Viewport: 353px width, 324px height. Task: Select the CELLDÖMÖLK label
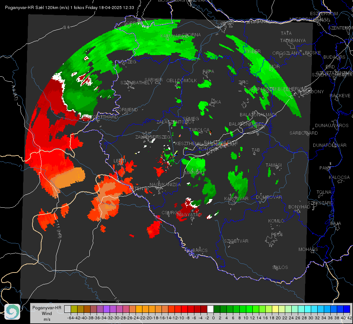(182, 81)
